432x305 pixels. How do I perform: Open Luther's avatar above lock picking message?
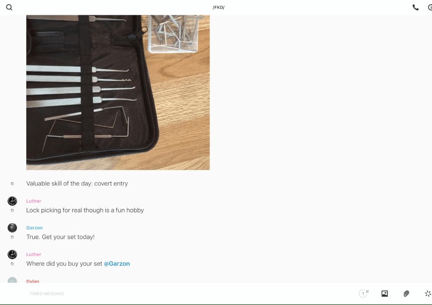pos(12,201)
